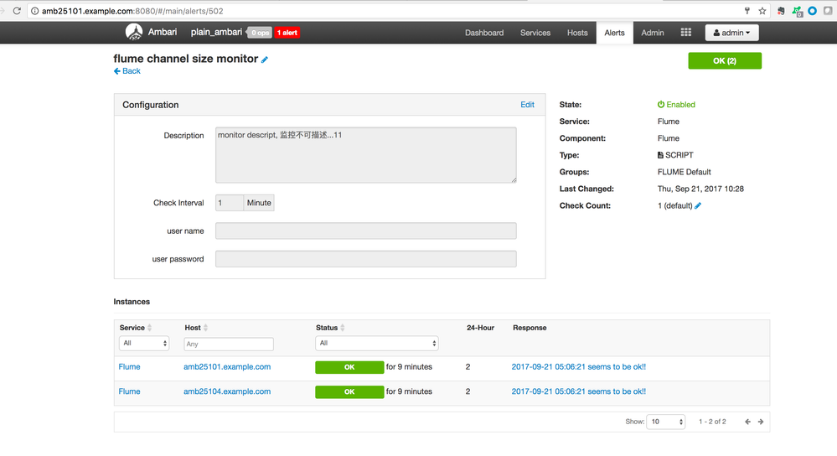Click the Edit configuration link
The image size is (837, 456).
click(527, 105)
